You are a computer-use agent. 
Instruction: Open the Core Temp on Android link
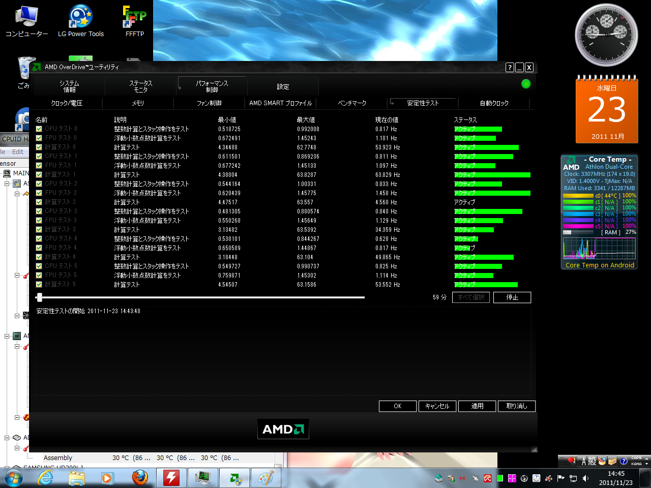(x=600, y=265)
